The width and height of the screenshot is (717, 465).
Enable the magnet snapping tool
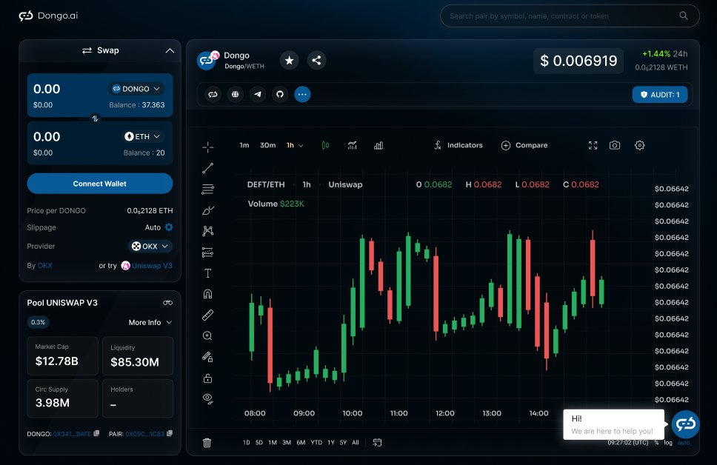pyautogui.click(x=207, y=294)
